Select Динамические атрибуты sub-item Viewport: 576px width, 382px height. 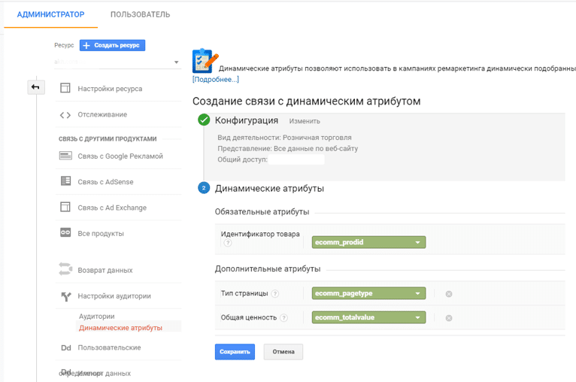click(x=120, y=328)
